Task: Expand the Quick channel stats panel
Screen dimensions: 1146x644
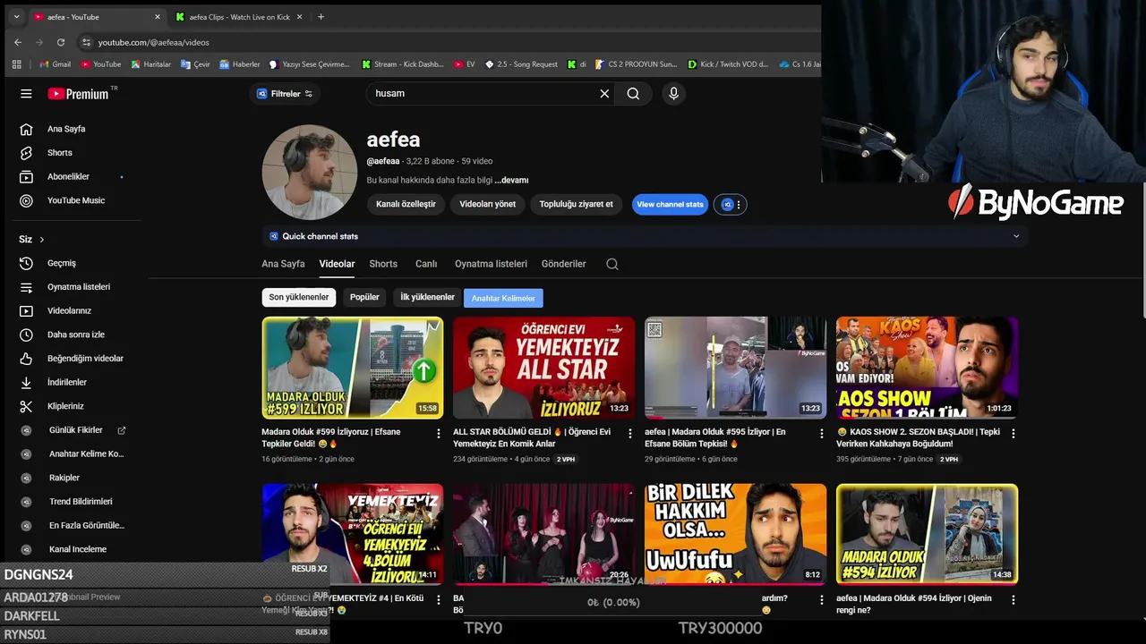Action: (x=1016, y=236)
